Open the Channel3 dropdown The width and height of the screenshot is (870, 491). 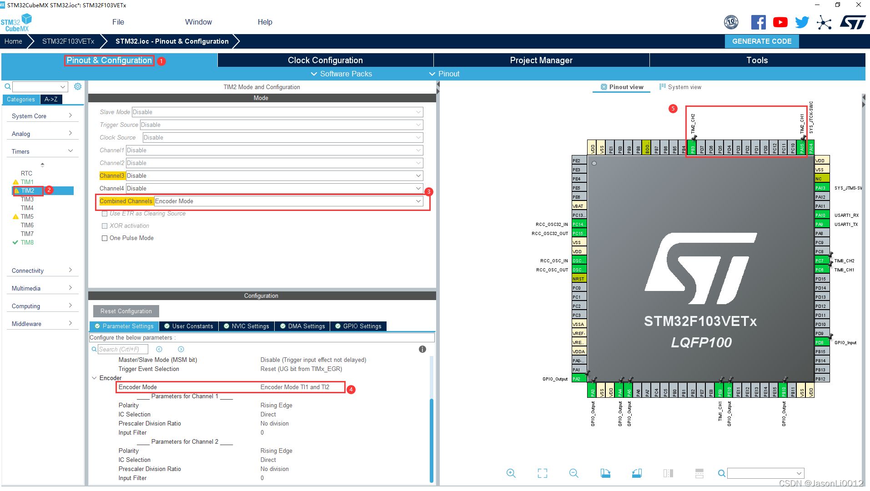pyautogui.click(x=274, y=176)
